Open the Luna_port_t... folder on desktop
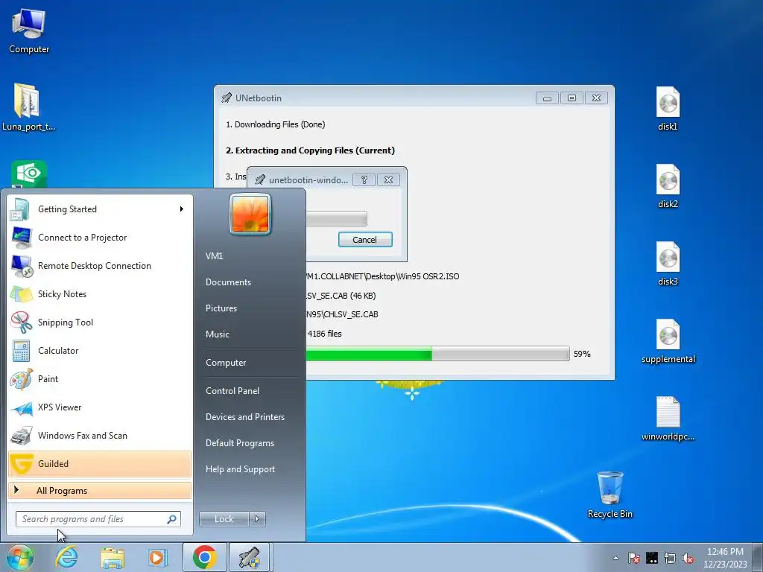Screen dimensions: 763x572 [28, 107]
